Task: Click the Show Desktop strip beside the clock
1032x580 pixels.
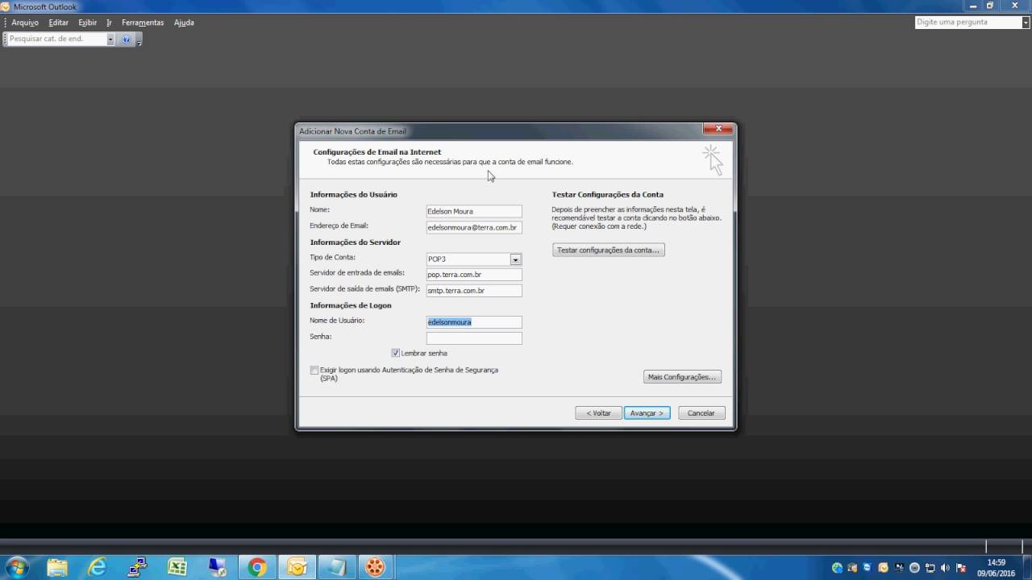Action: pos(1026,567)
